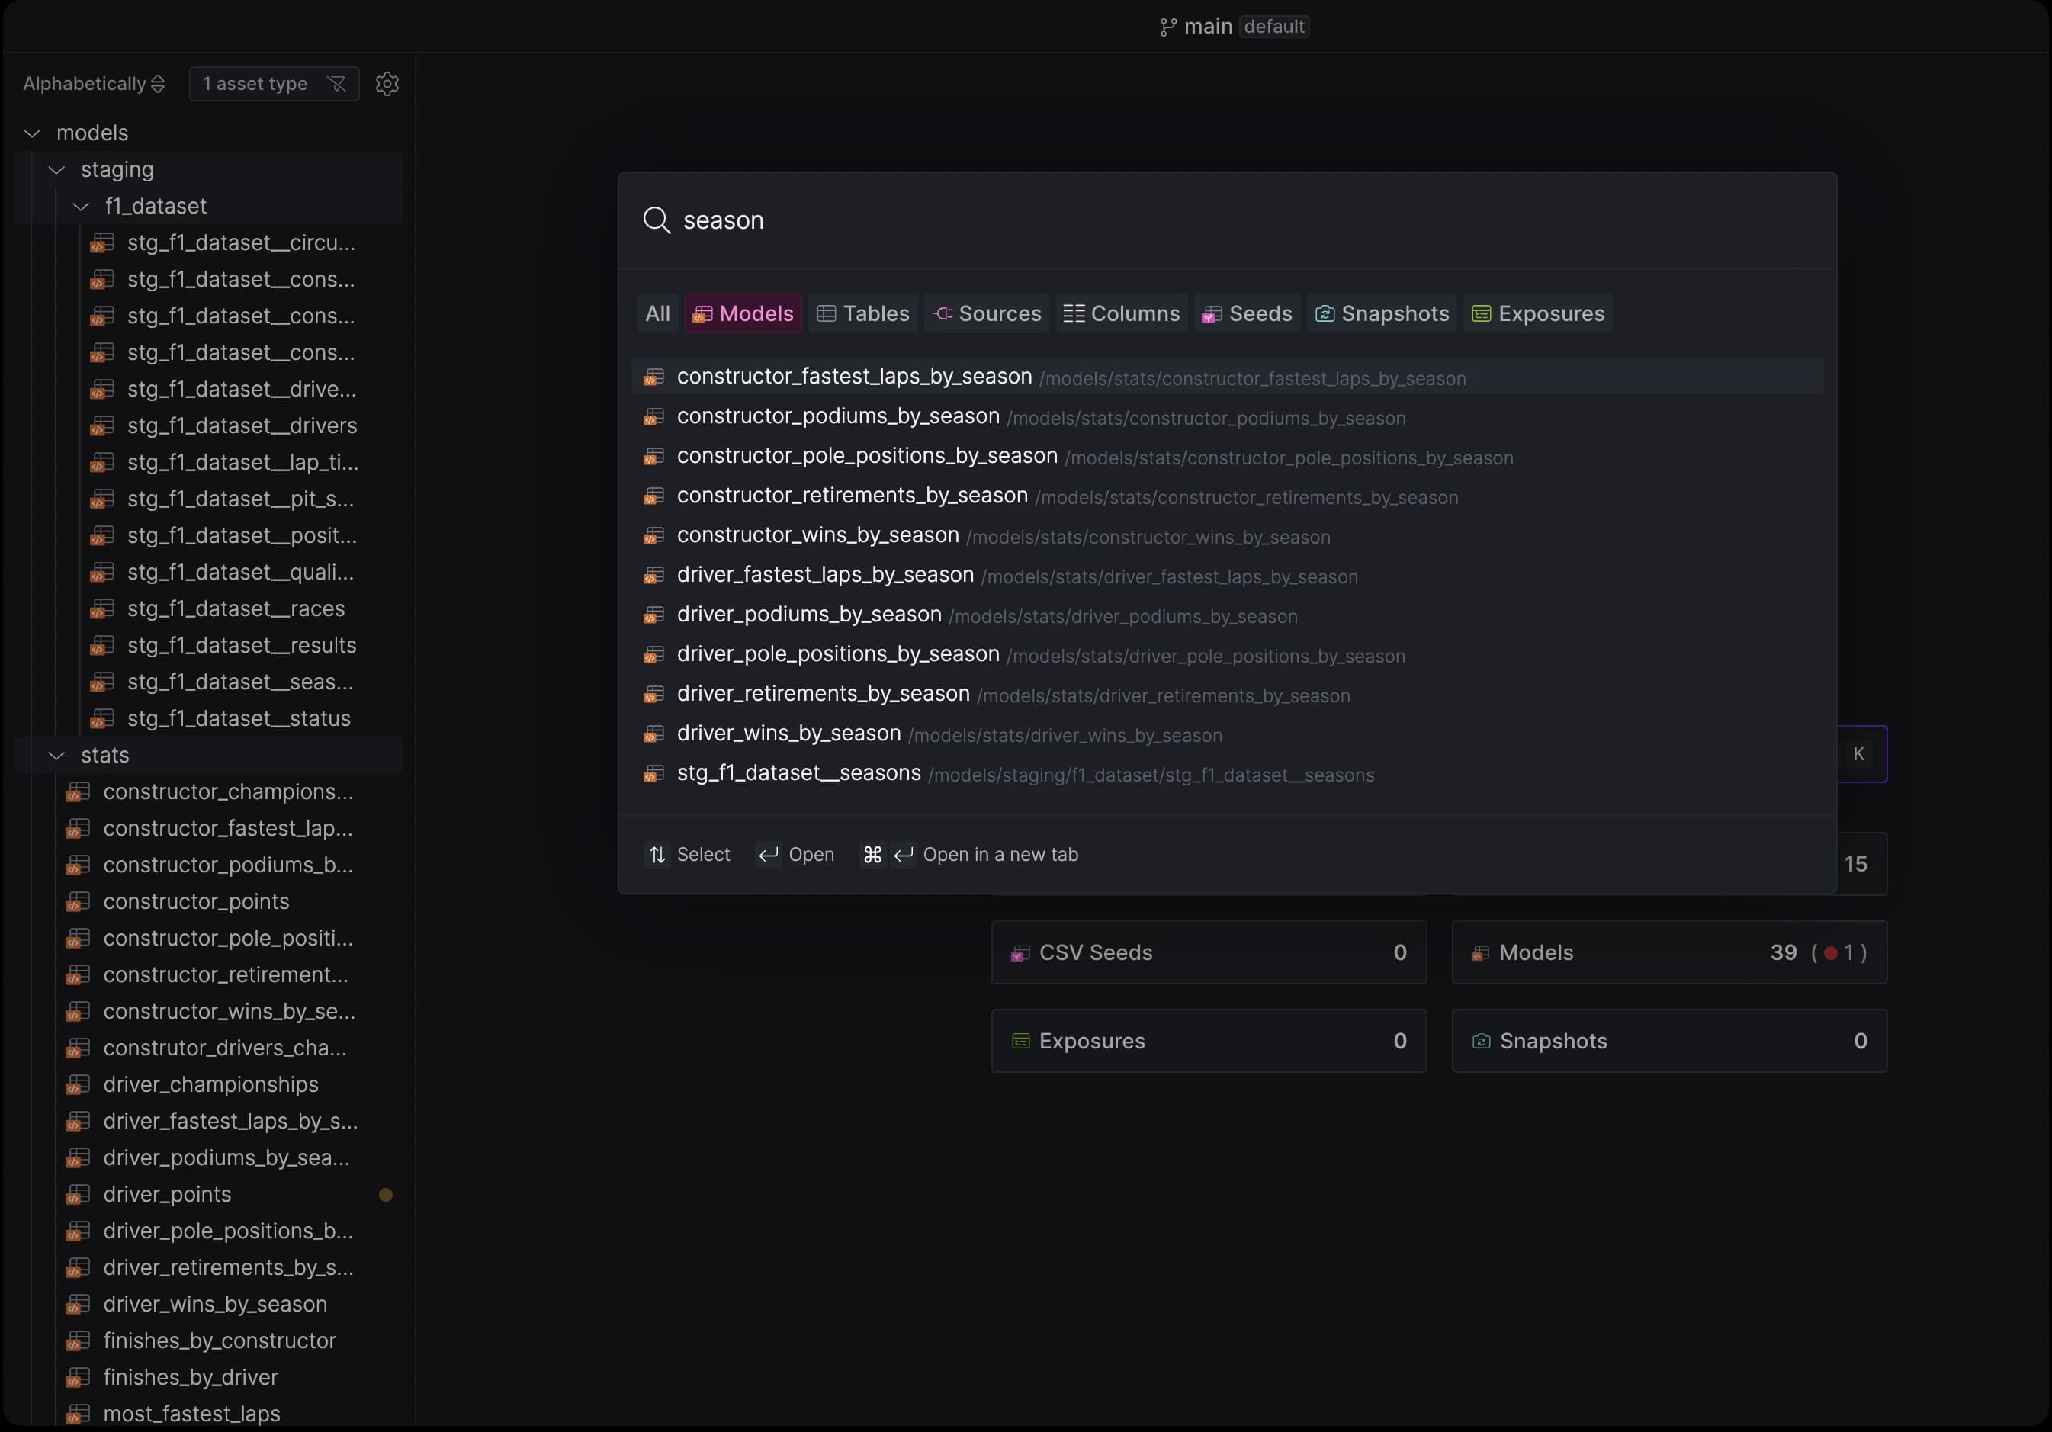Toggle the Models search filter
2052x1432 pixels.
743,313
